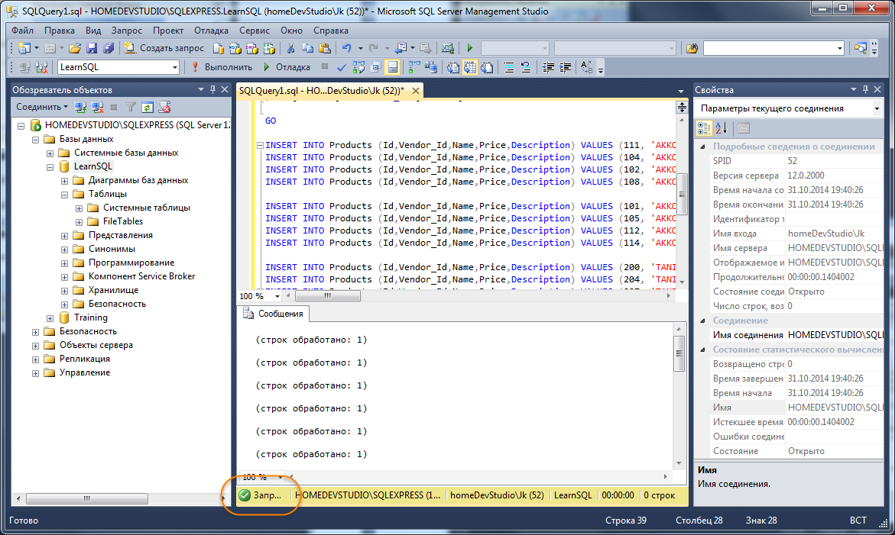Click the Copy icon in toolbar
The image size is (895, 535).
point(308,48)
